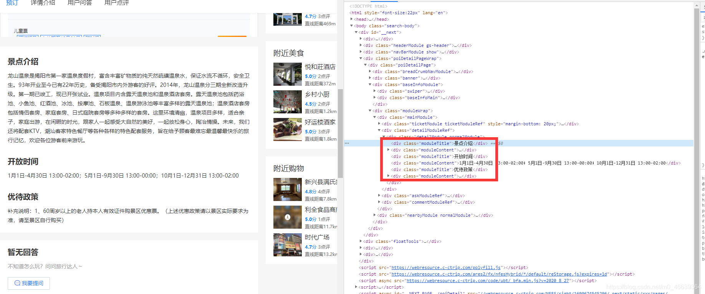Open the reStorage.js script link
The image size is (705, 294).
coord(499,274)
